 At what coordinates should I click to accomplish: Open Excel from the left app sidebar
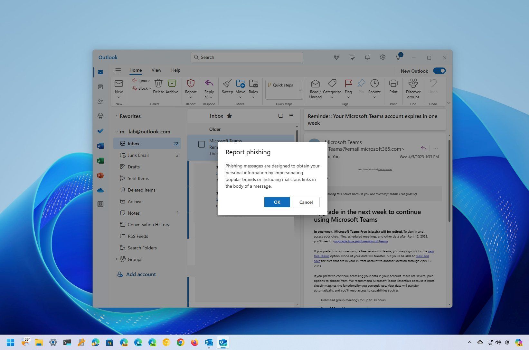[100, 160]
